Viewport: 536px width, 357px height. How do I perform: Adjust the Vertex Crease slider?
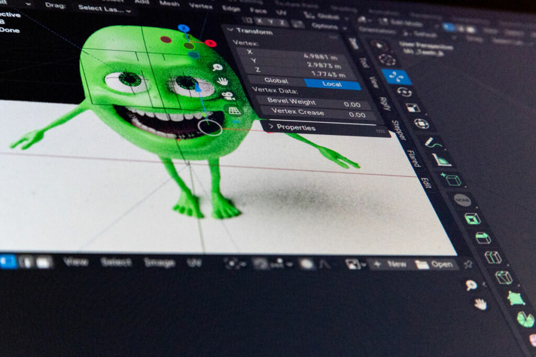pos(318,113)
